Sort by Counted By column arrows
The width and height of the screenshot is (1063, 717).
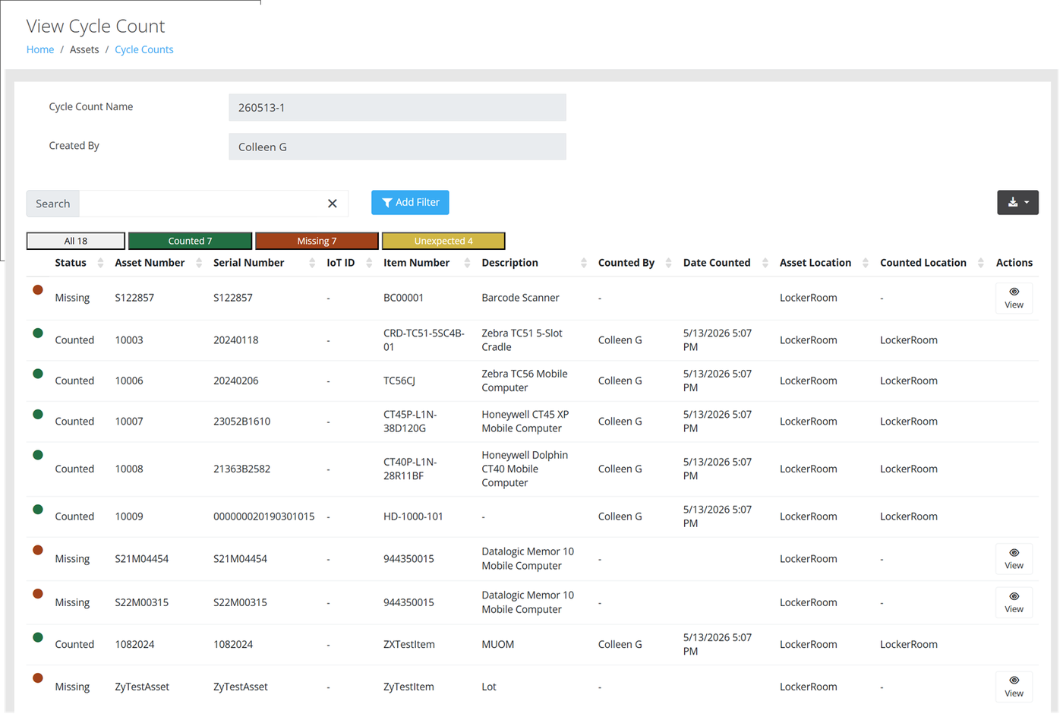[668, 263]
